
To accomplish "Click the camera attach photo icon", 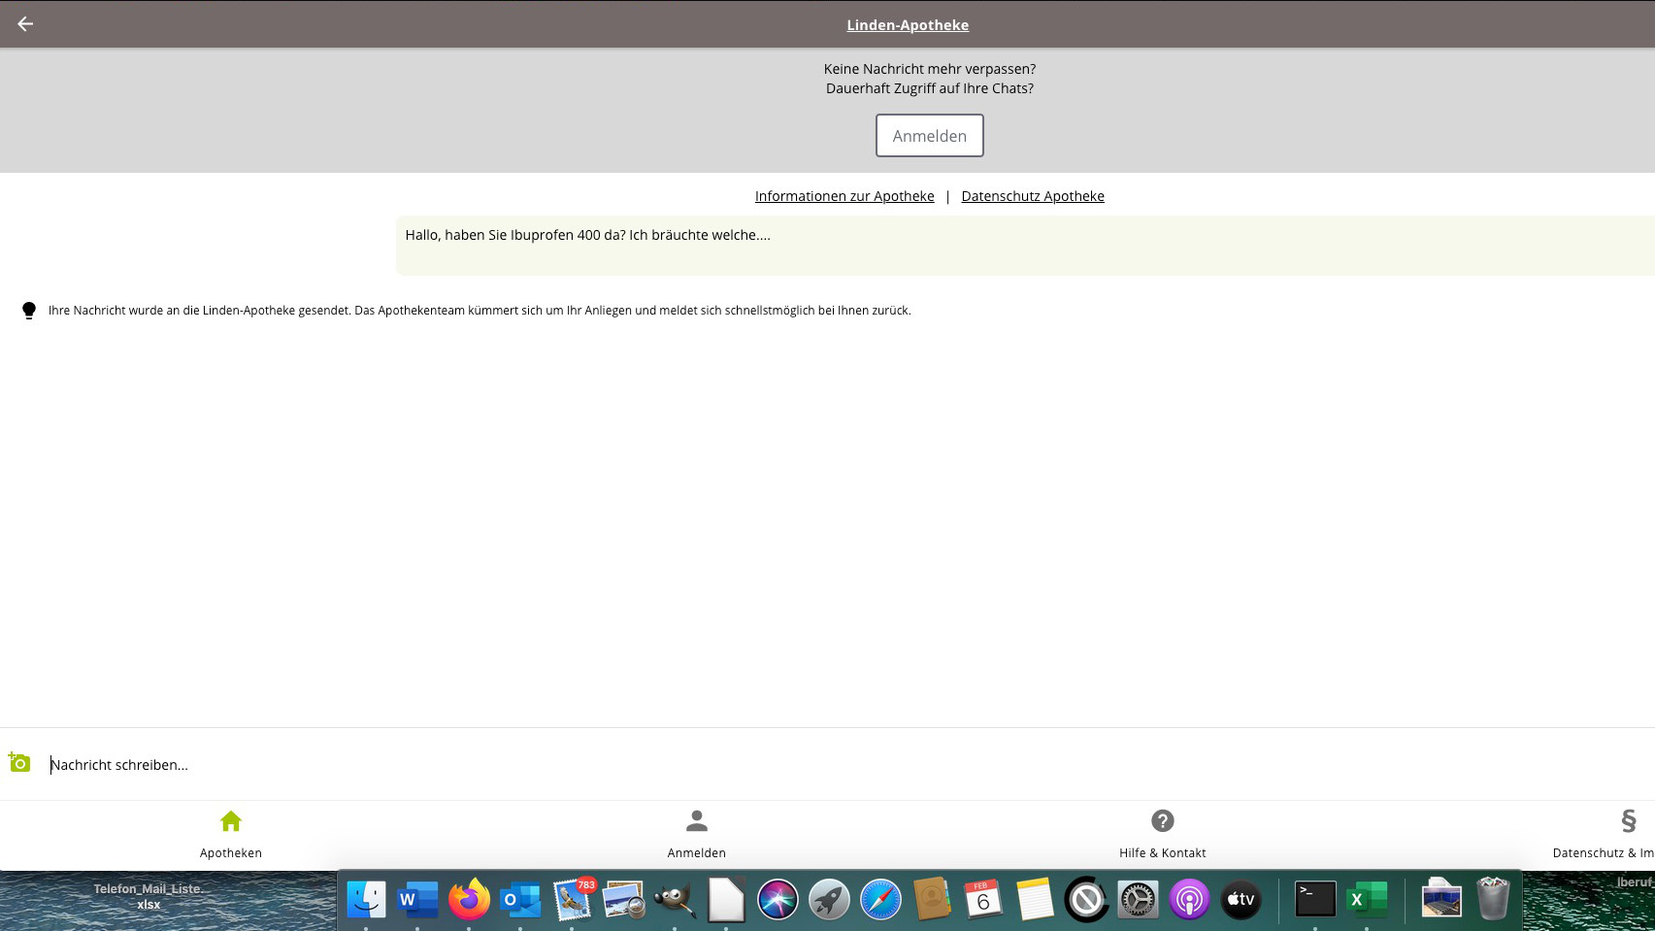I will click(19, 763).
